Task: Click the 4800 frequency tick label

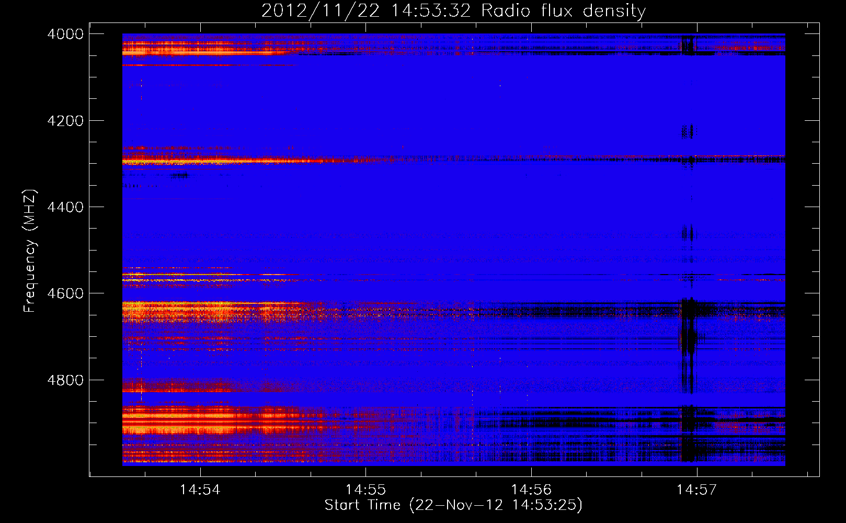Action: point(65,380)
